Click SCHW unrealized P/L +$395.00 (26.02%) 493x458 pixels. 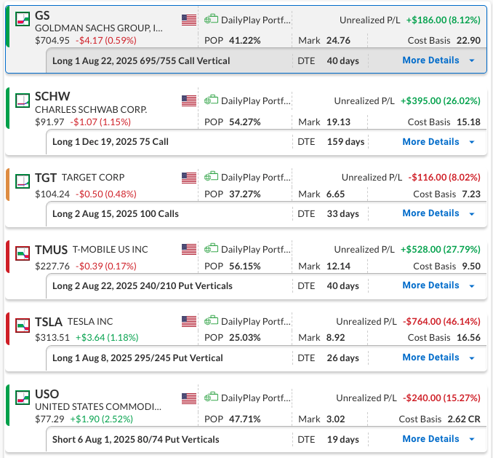(x=441, y=101)
